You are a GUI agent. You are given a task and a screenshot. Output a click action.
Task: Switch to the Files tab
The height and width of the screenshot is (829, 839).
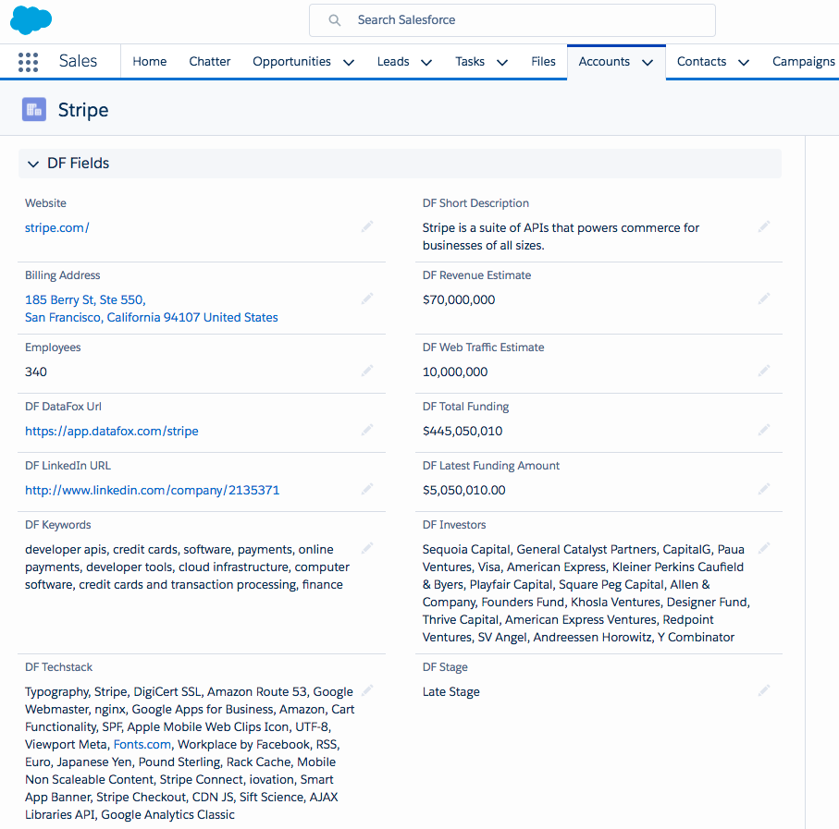[543, 61]
